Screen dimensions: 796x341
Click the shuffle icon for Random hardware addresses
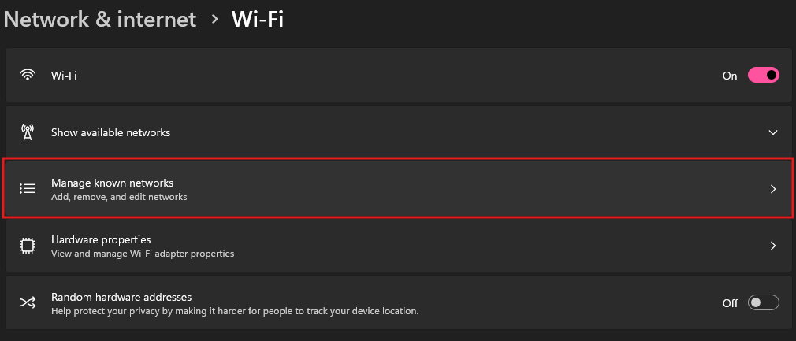coord(28,303)
